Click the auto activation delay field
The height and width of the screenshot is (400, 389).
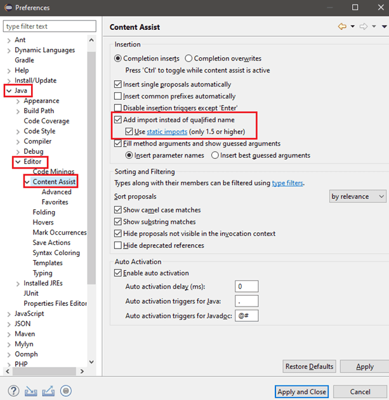(x=246, y=286)
